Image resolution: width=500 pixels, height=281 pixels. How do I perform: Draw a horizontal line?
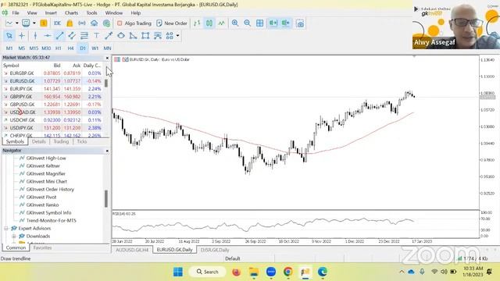coord(48,36)
